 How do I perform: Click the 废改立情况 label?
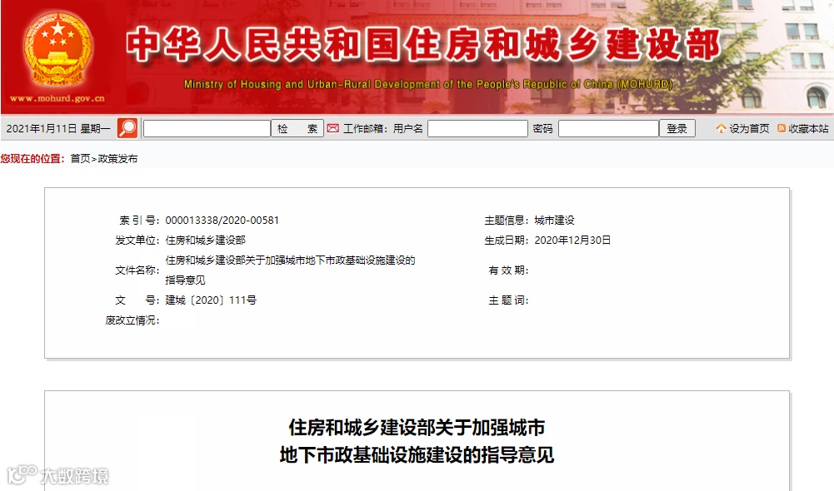click(132, 320)
